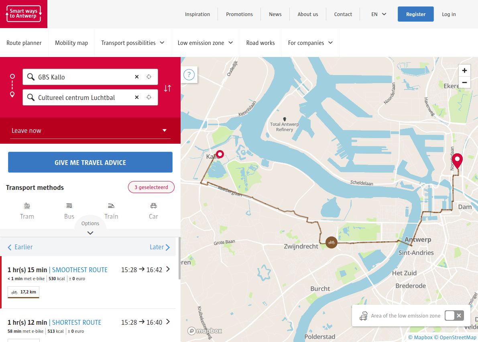Click the red destination pin on map

457,161
